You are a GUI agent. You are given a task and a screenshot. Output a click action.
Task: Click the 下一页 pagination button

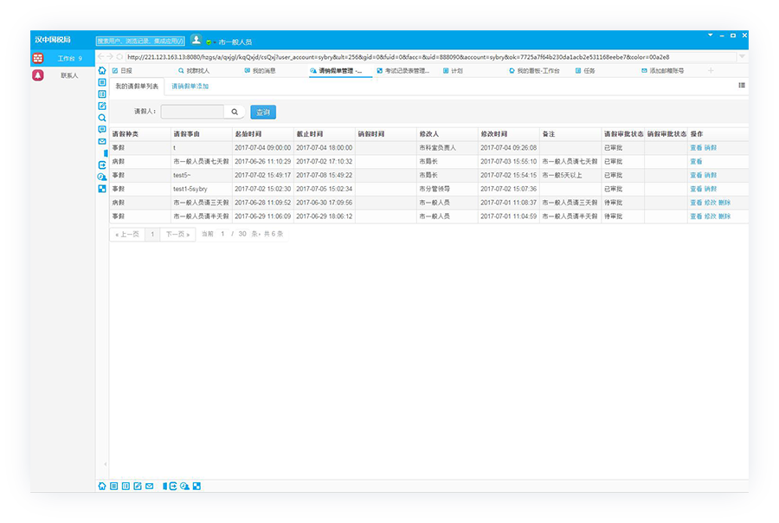click(x=177, y=234)
